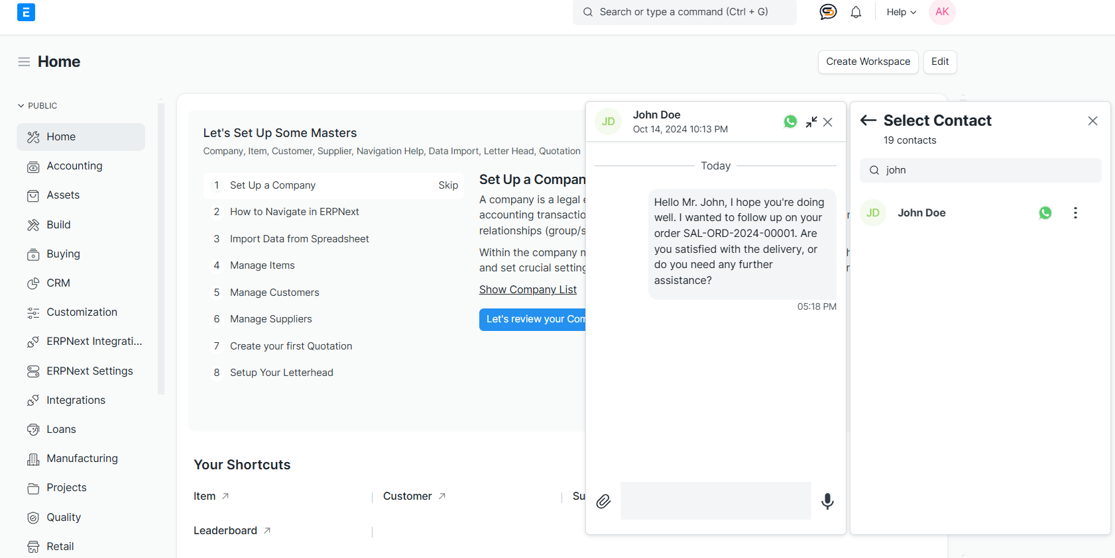The width and height of the screenshot is (1115, 558).
Task: Click Let's review your Company button
Action: pyautogui.click(x=532, y=320)
